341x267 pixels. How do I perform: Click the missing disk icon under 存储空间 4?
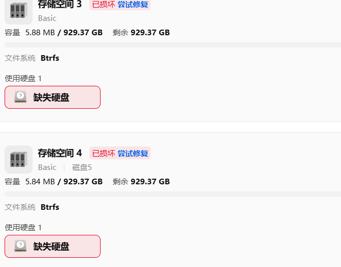[x=20, y=246]
